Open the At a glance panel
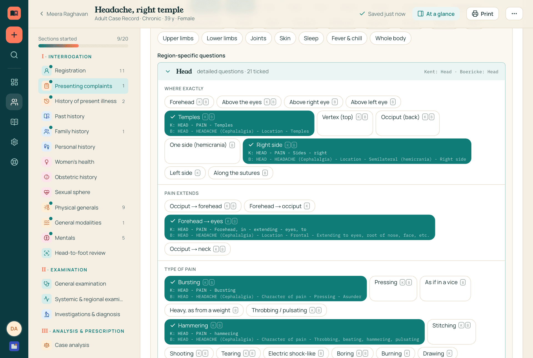This screenshot has height=358, width=533. click(x=436, y=14)
